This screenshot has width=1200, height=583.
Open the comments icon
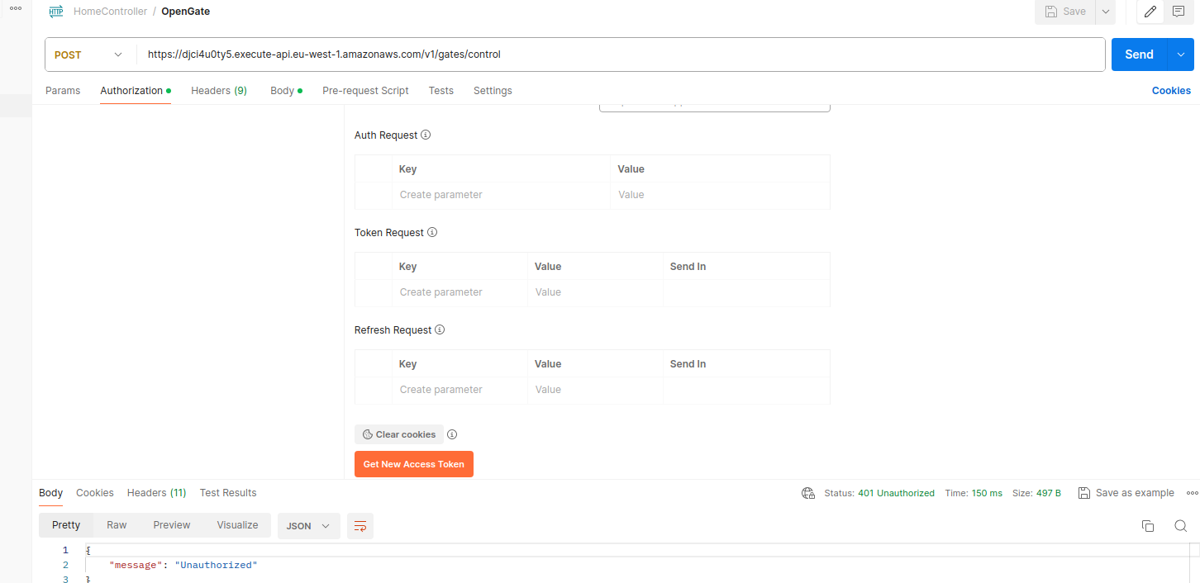point(1179,12)
